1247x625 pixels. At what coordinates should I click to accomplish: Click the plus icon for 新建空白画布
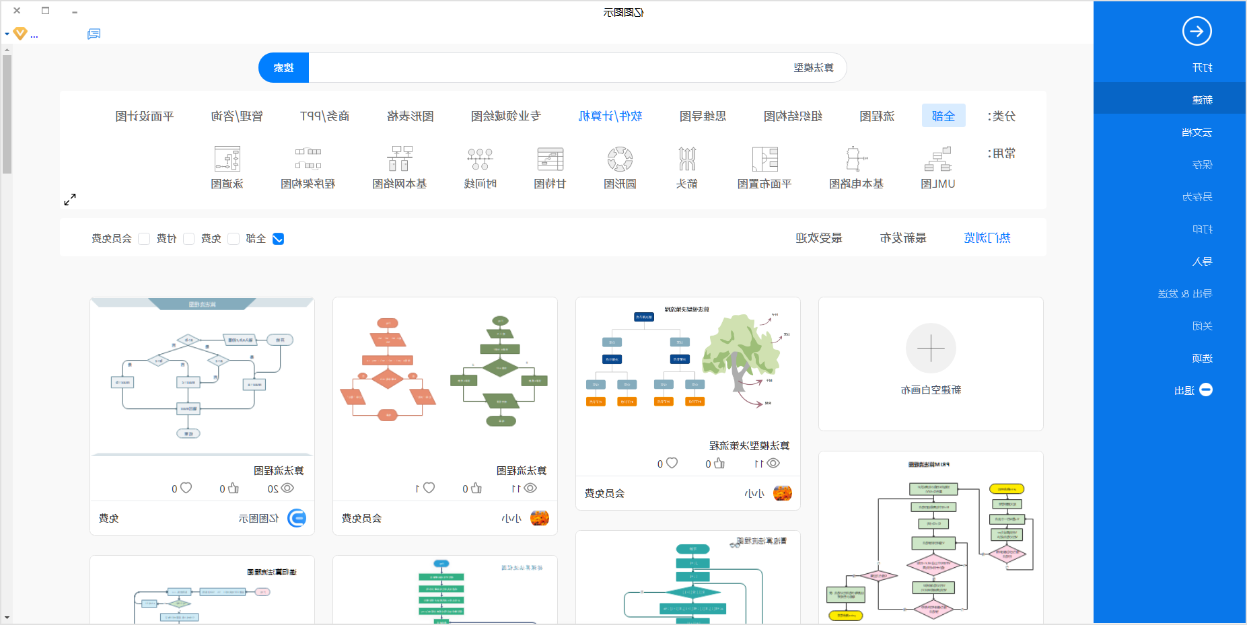tap(931, 348)
